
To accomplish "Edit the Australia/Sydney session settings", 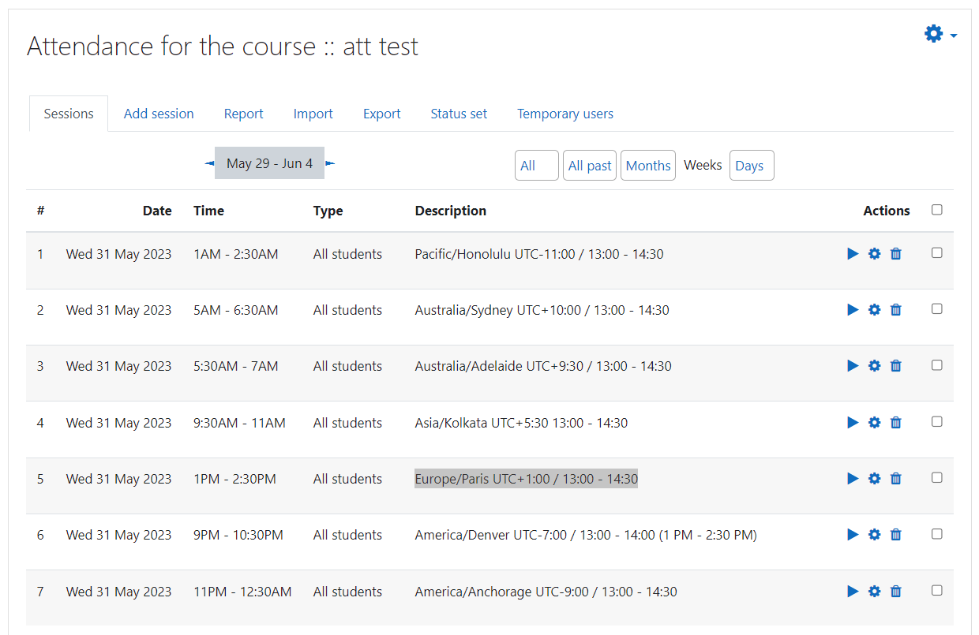I will 874,309.
